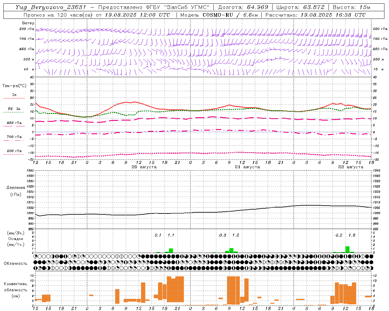Click the (мм/3ч.) precipitation unit label
This screenshot has width=389, height=311.
coord(16,233)
